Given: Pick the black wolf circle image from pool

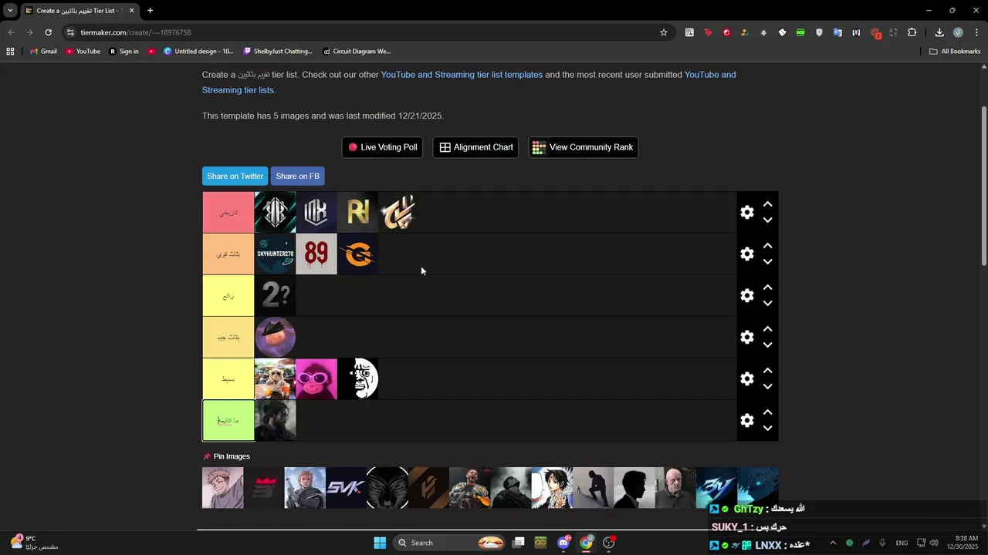Looking at the screenshot, I should pyautogui.click(x=387, y=488).
